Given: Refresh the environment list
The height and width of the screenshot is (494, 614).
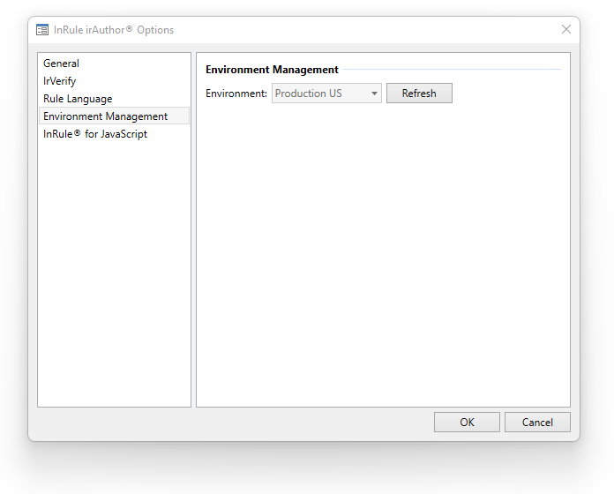Looking at the screenshot, I should 419,94.
